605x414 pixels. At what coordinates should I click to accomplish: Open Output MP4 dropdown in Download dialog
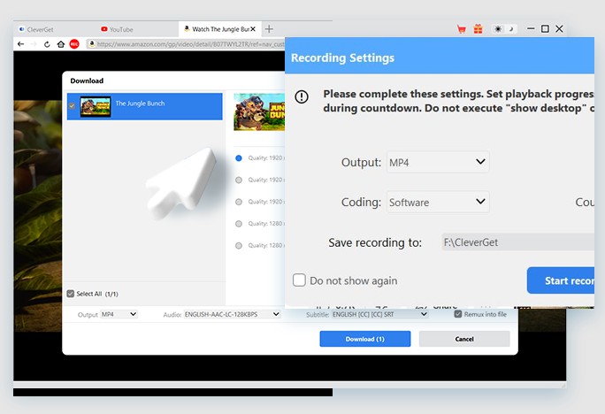click(x=119, y=314)
